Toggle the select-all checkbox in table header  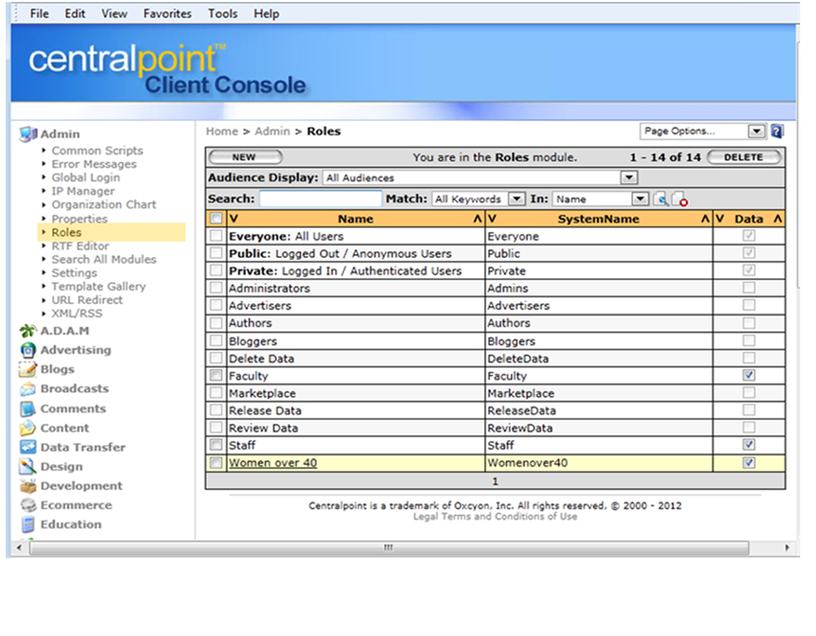point(216,218)
